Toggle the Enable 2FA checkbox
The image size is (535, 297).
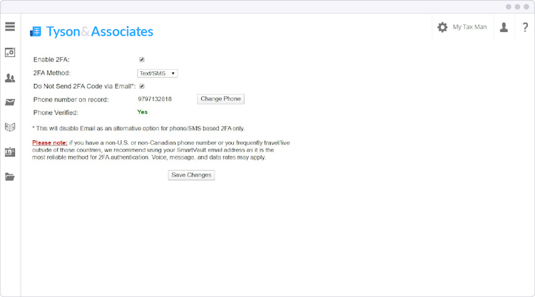[x=142, y=60]
